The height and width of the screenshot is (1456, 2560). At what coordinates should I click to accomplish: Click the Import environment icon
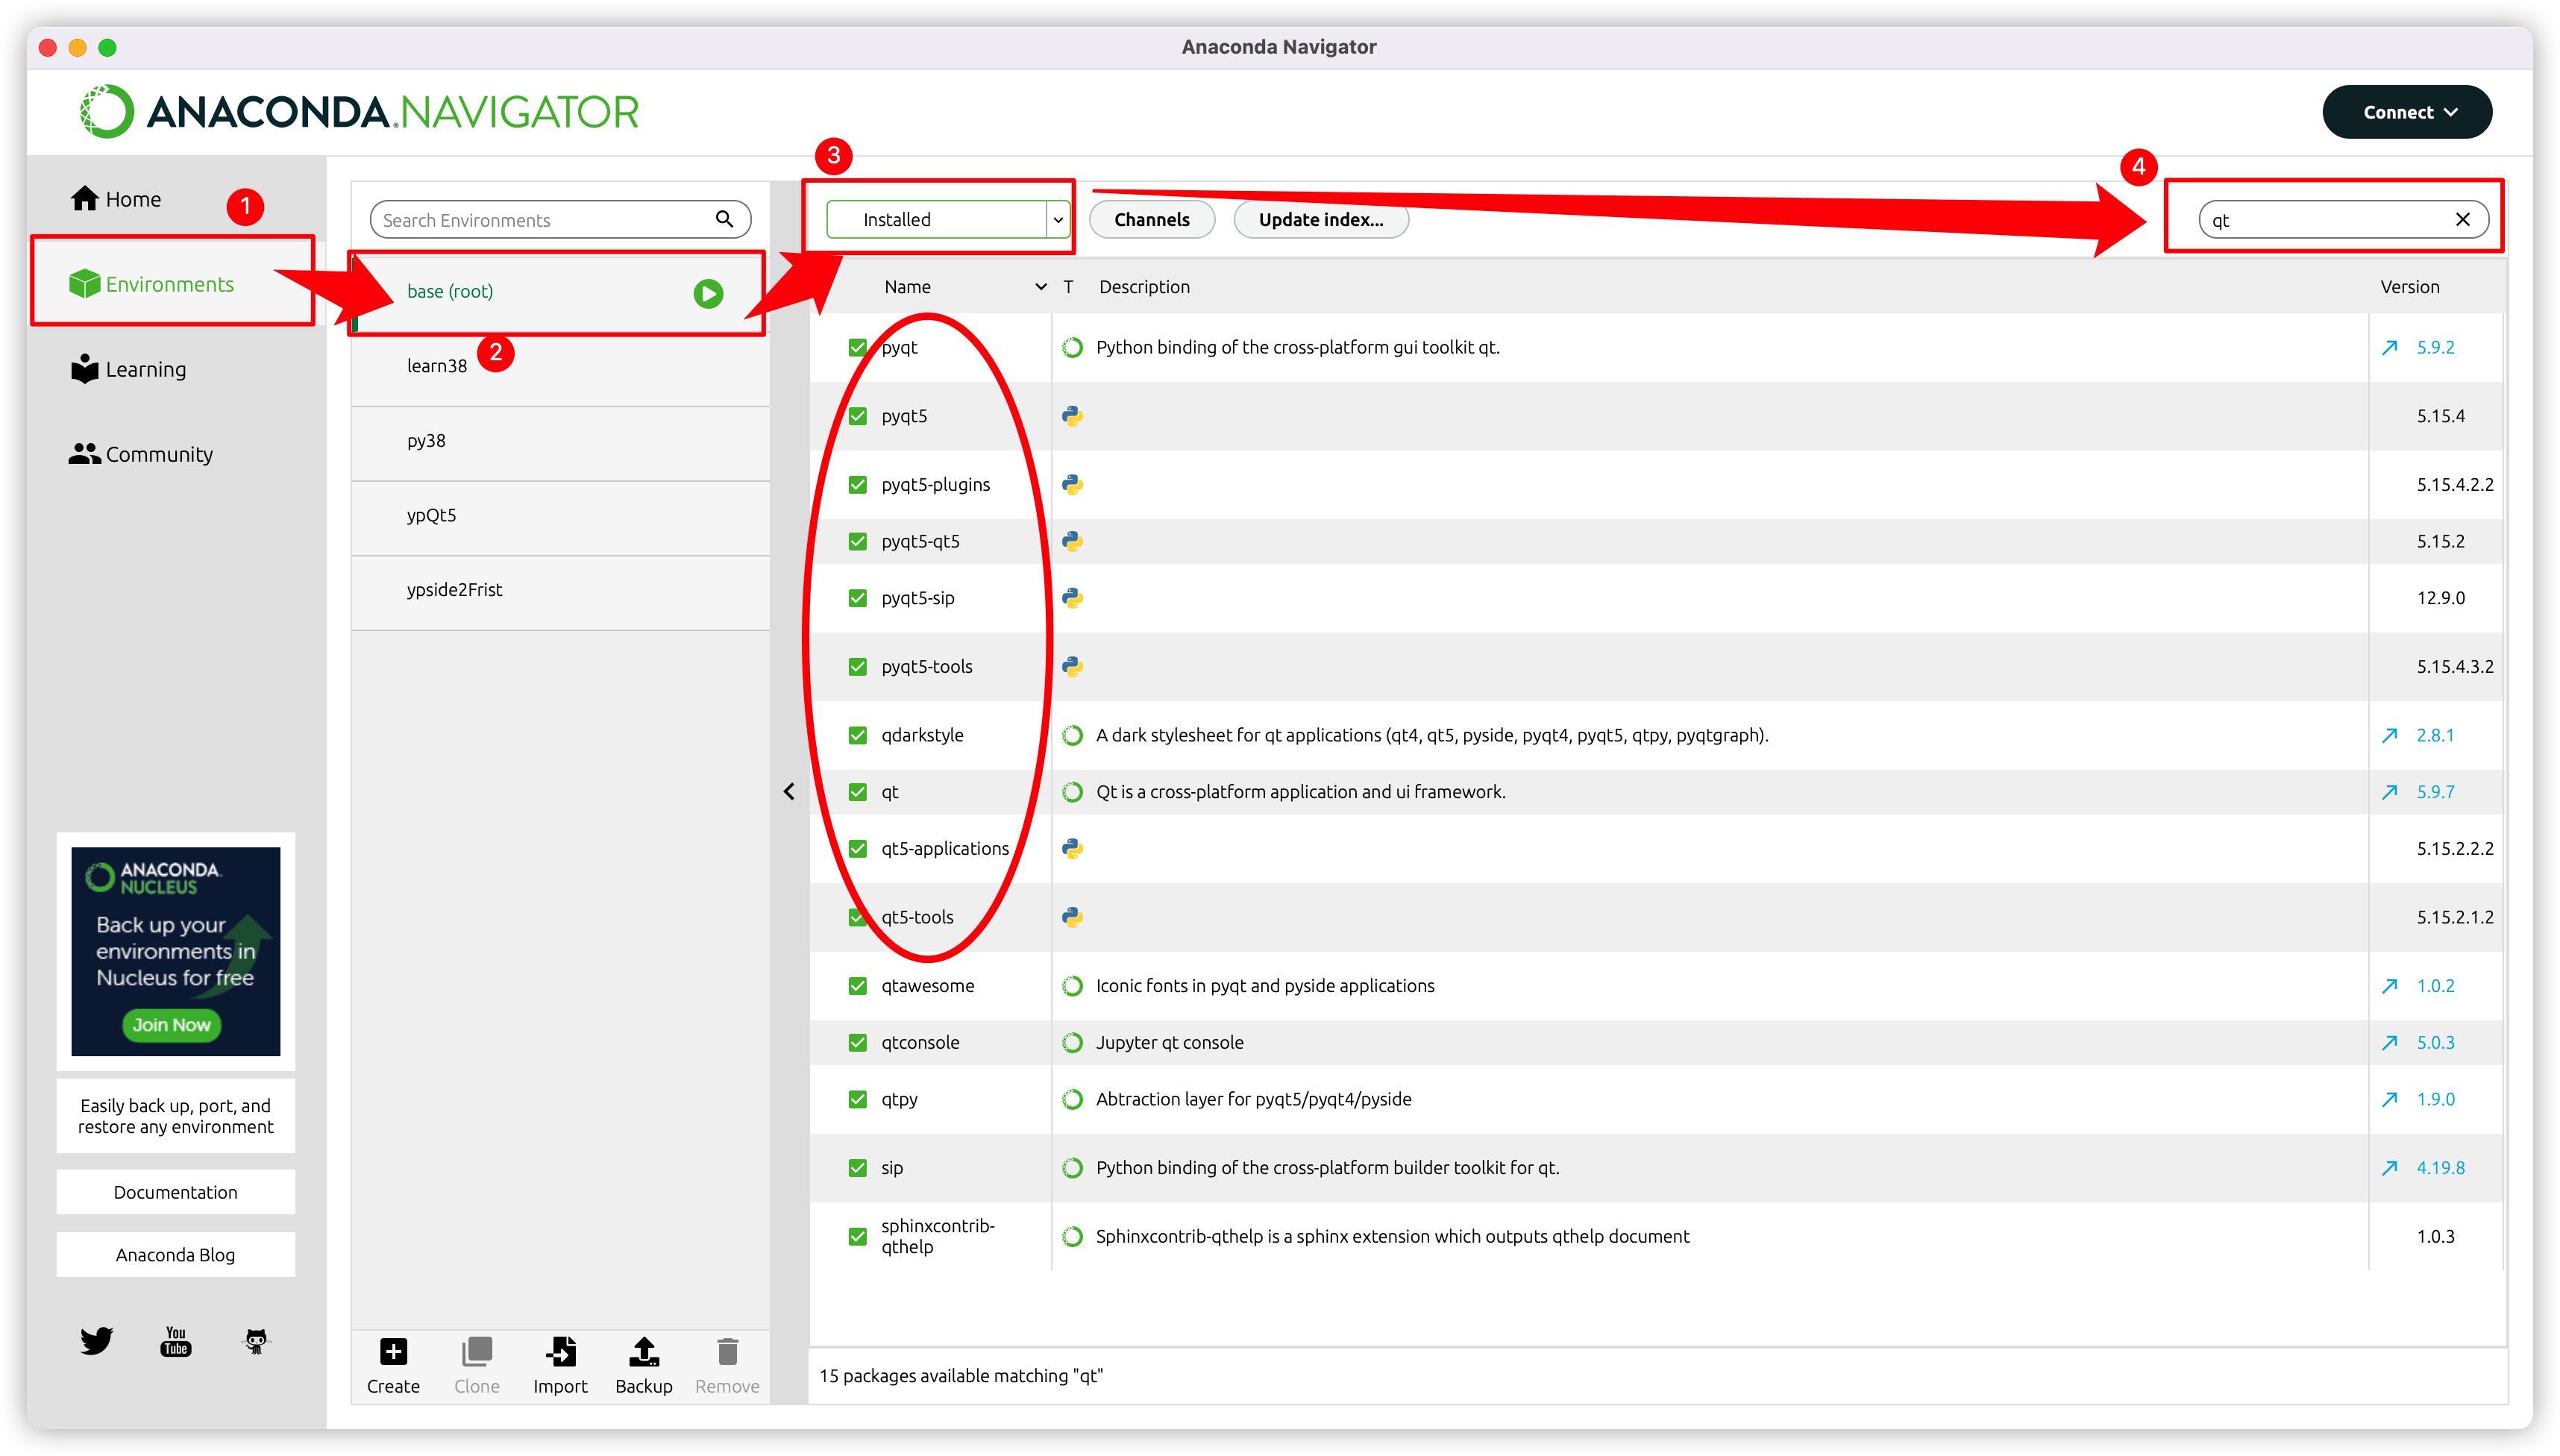tap(560, 1352)
